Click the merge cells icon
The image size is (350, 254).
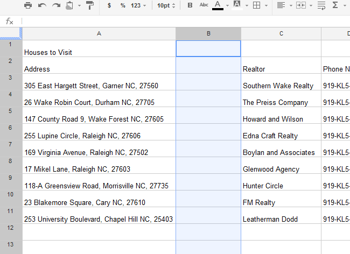301,5
